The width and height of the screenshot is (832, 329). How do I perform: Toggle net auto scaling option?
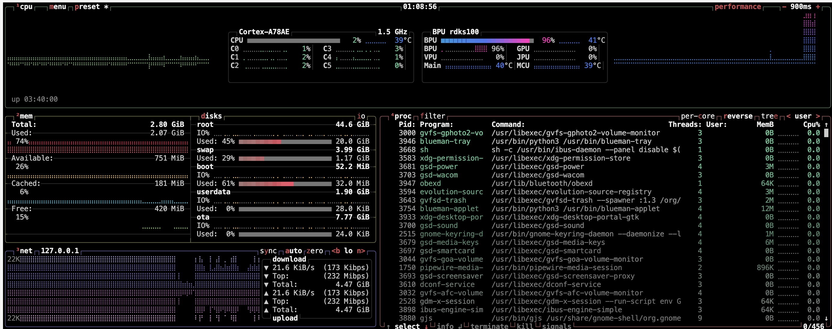point(293,251)
